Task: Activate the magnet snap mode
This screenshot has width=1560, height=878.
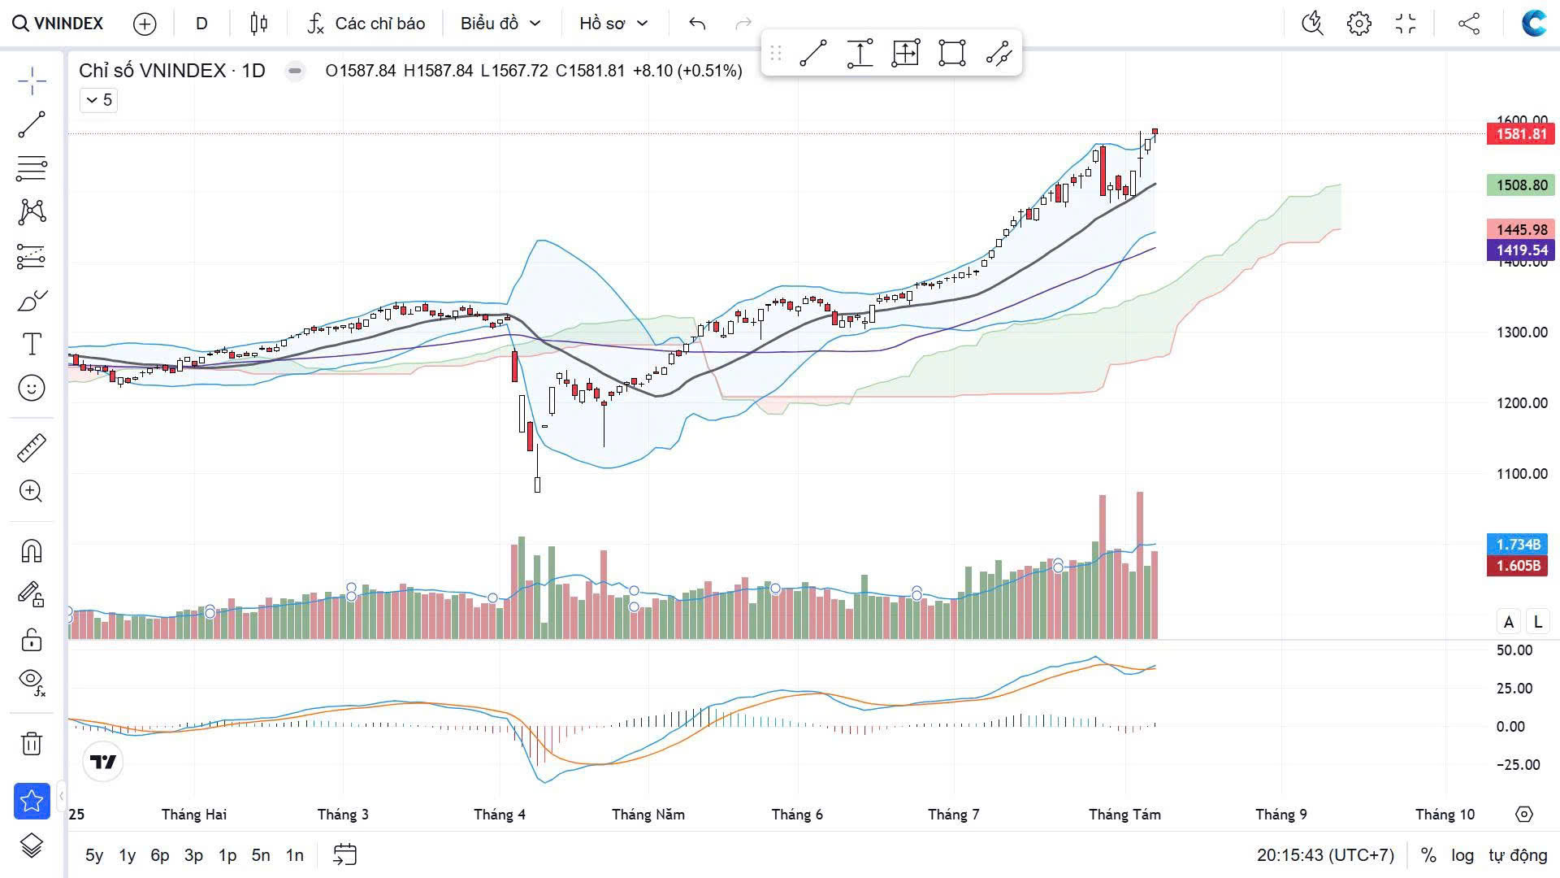Action: point(32,551)
